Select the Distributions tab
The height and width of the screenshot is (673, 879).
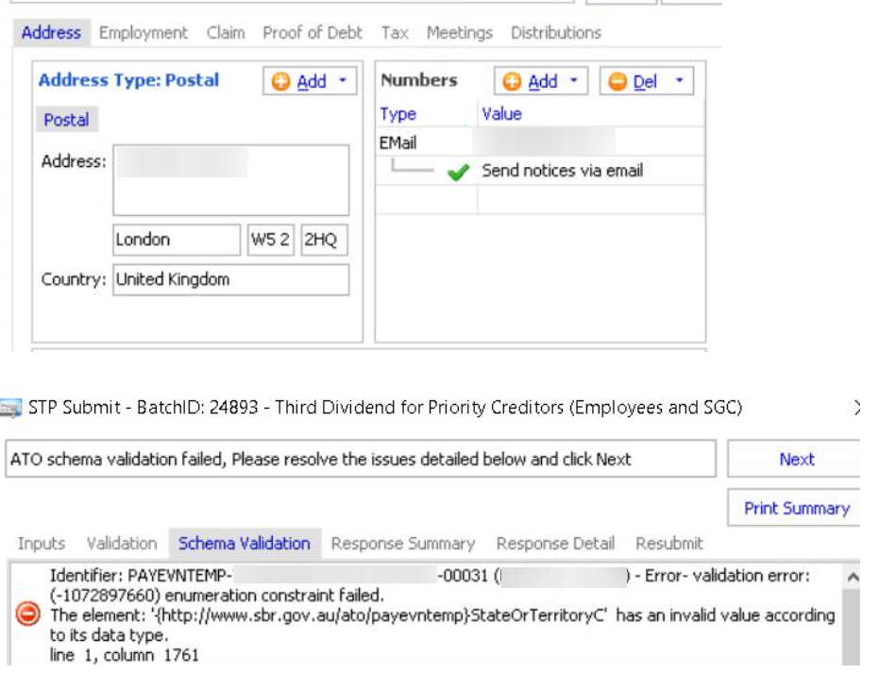pyautogui.click(x=555, y=32)
